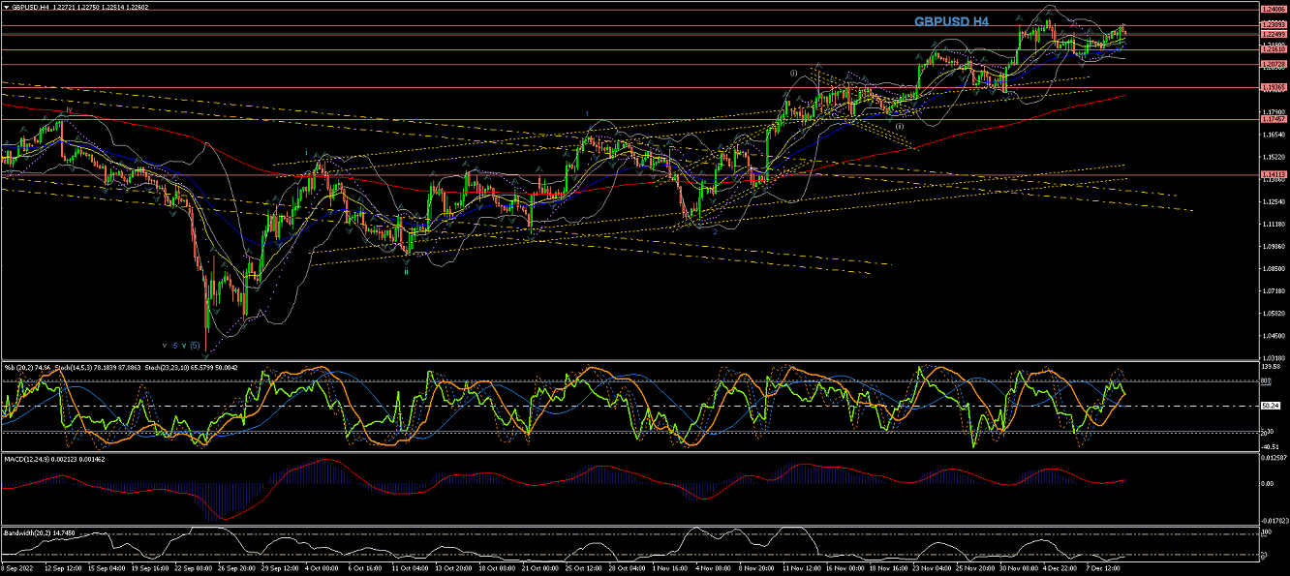Click the 4 Oct 00:00 time axis label
Screen dimensions: 1290x576
coord(322,570)
